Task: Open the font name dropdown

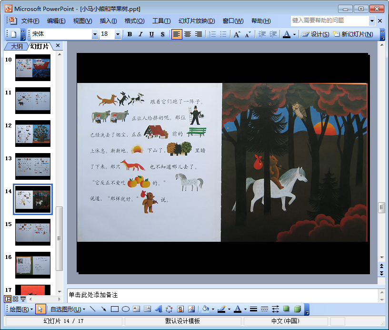Action: click(x=95, y=34)
